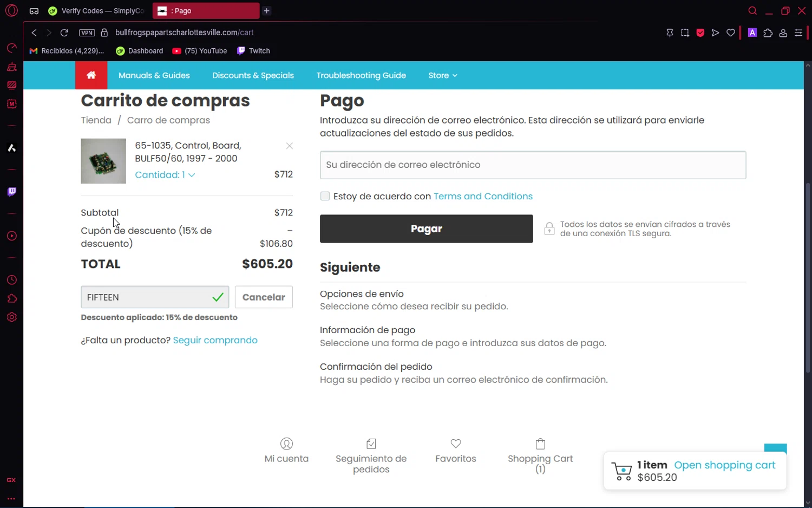Viewport: 812px width, 508px height.
Task: Click the cart icon in floating widget
Action: [621, 471]
